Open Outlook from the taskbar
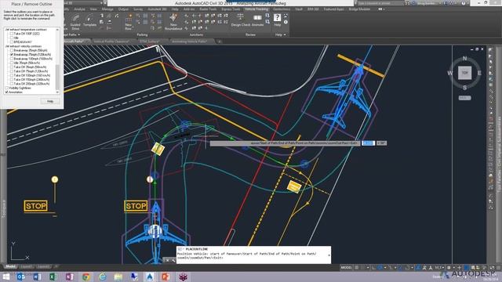 21,277
